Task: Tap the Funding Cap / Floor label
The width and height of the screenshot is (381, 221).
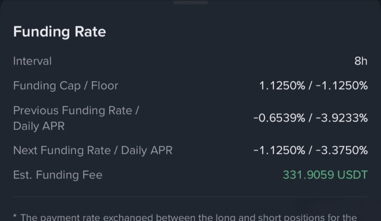Action: 66,86
